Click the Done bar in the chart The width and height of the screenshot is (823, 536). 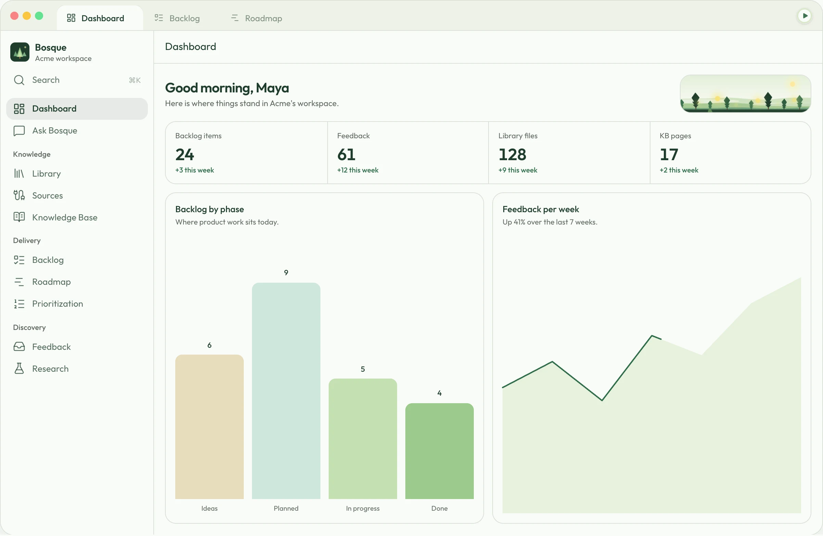click(x=440, y=451)
